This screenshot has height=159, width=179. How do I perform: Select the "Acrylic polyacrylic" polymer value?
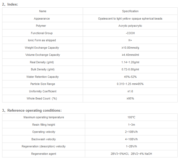tap(130, 26)
